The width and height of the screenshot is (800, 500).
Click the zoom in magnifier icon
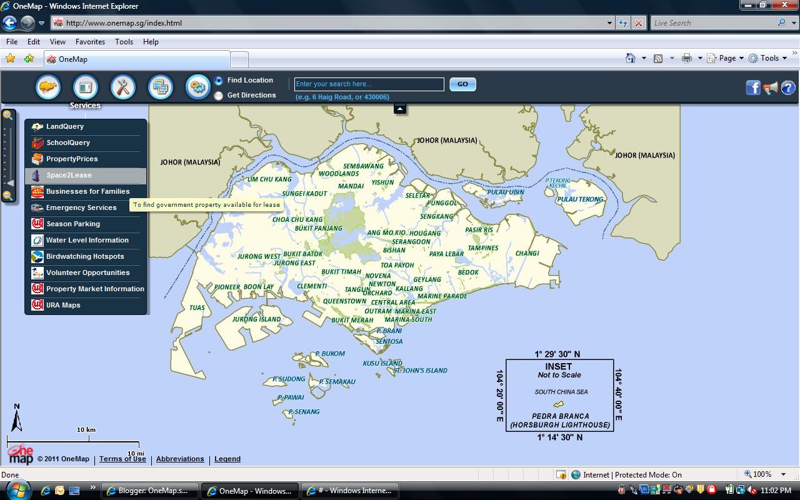[7, 115]
